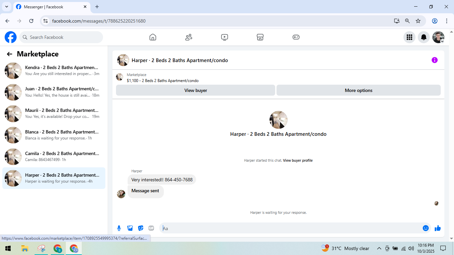The height and width of the screenshot is (255, 454).
Task: Click the address bar URL
Action: 99,21
